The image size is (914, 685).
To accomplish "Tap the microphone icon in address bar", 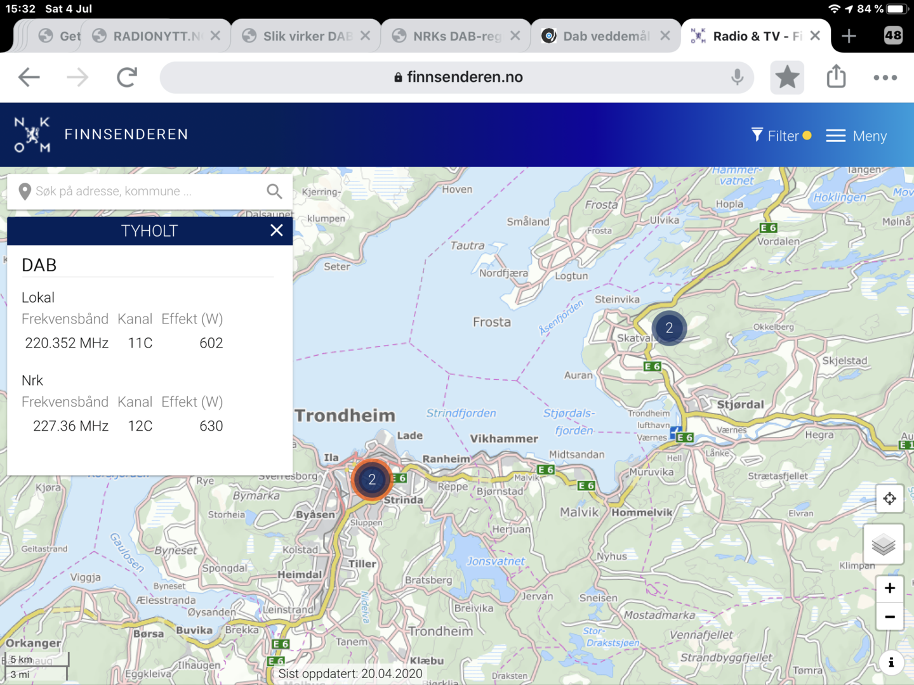I will click(x=737, y=77).
